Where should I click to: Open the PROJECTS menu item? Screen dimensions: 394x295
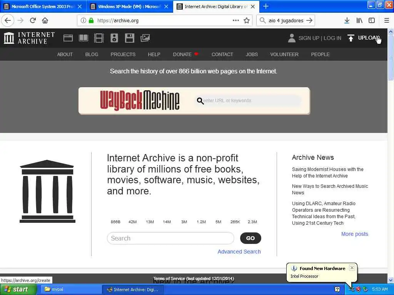[123, 55]
